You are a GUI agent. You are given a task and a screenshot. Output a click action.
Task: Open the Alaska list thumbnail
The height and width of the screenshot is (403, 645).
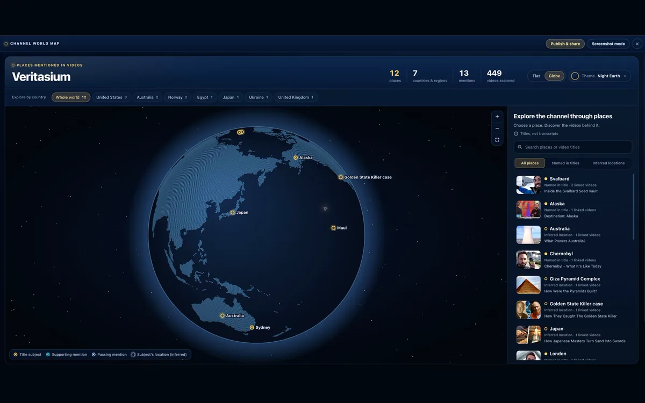[528, 210]
